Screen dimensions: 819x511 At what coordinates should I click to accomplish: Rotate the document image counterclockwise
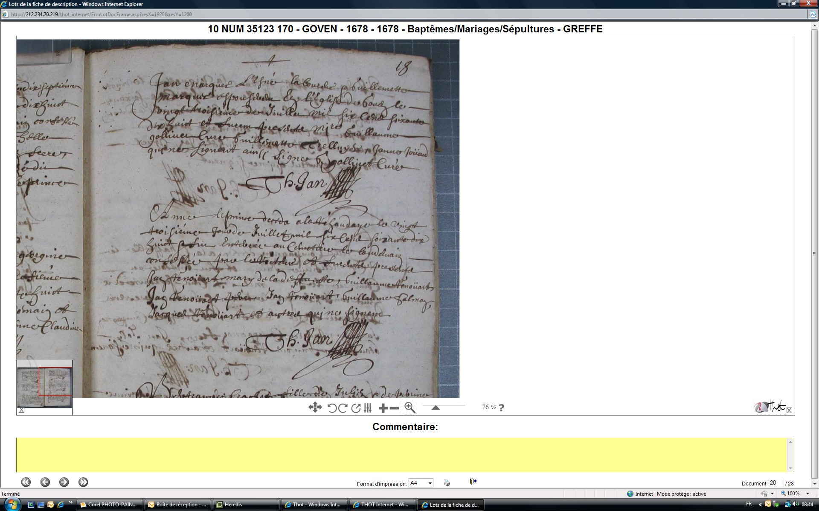coord(332,408)
